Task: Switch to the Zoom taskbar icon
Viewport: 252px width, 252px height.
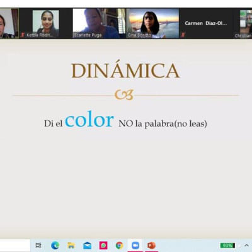Action: pos(135,245)
